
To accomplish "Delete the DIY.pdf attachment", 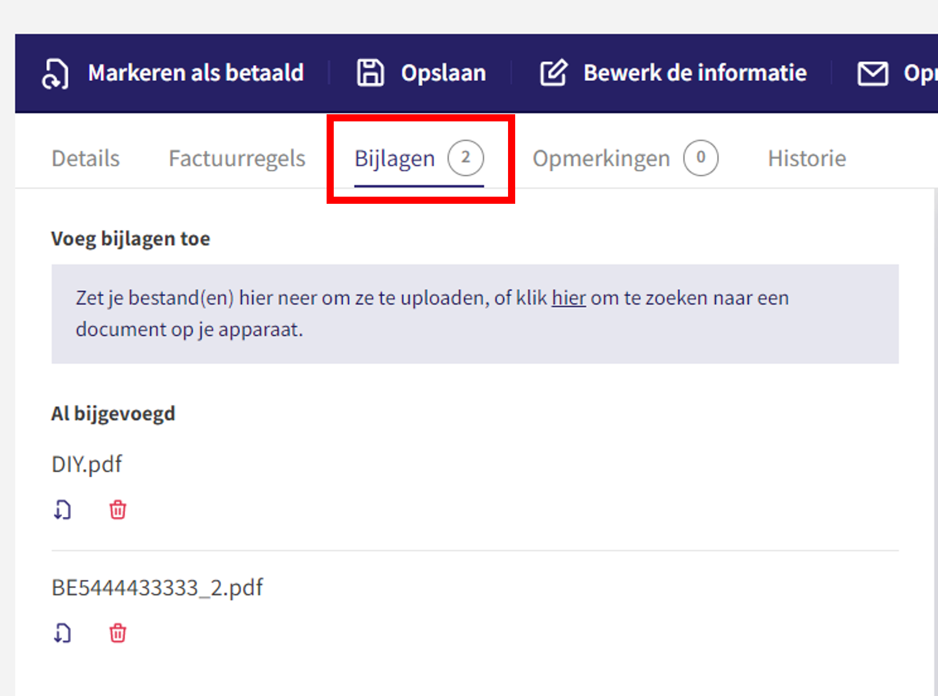I will click(x=118, y=510).
